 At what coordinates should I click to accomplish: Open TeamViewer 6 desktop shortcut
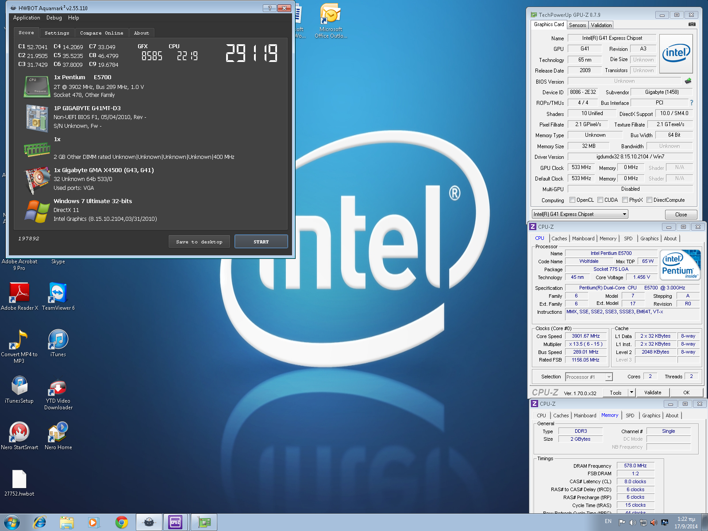[58, 296]
